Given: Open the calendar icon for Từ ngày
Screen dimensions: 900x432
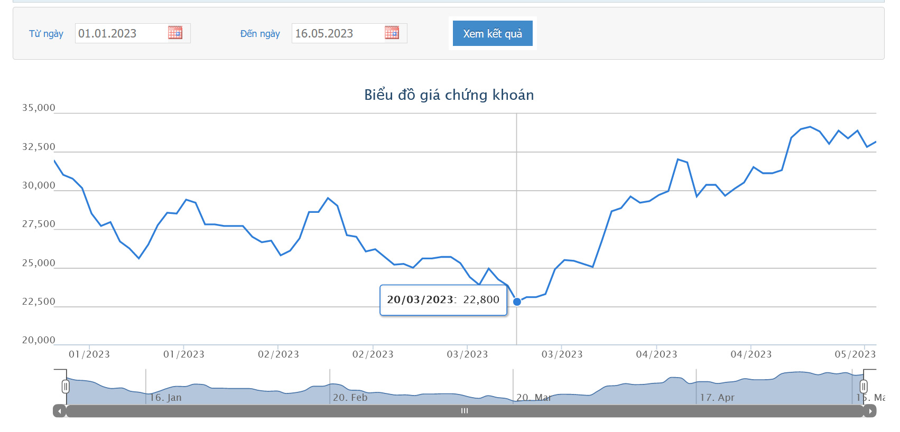Looking at the screenshot, I should tap(175, 33).
